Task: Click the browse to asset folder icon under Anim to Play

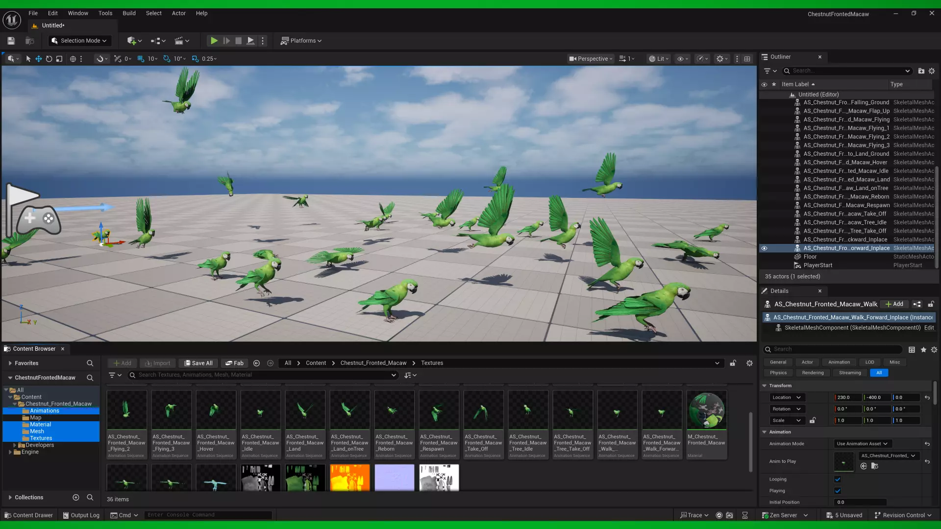Action: (875, 466)
